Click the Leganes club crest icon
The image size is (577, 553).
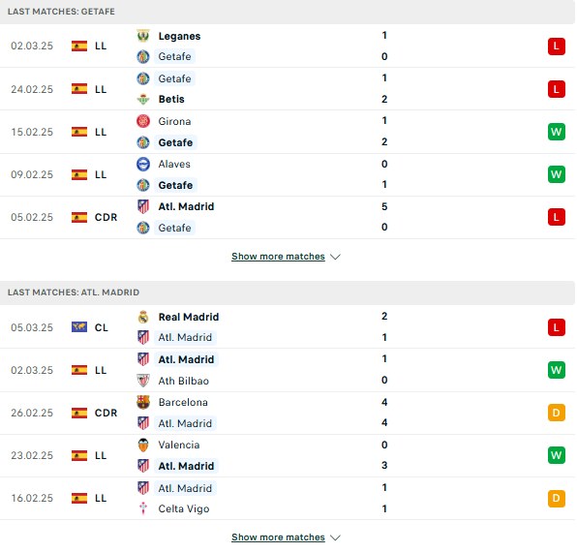pyautogui.click(x=143, y=36)
